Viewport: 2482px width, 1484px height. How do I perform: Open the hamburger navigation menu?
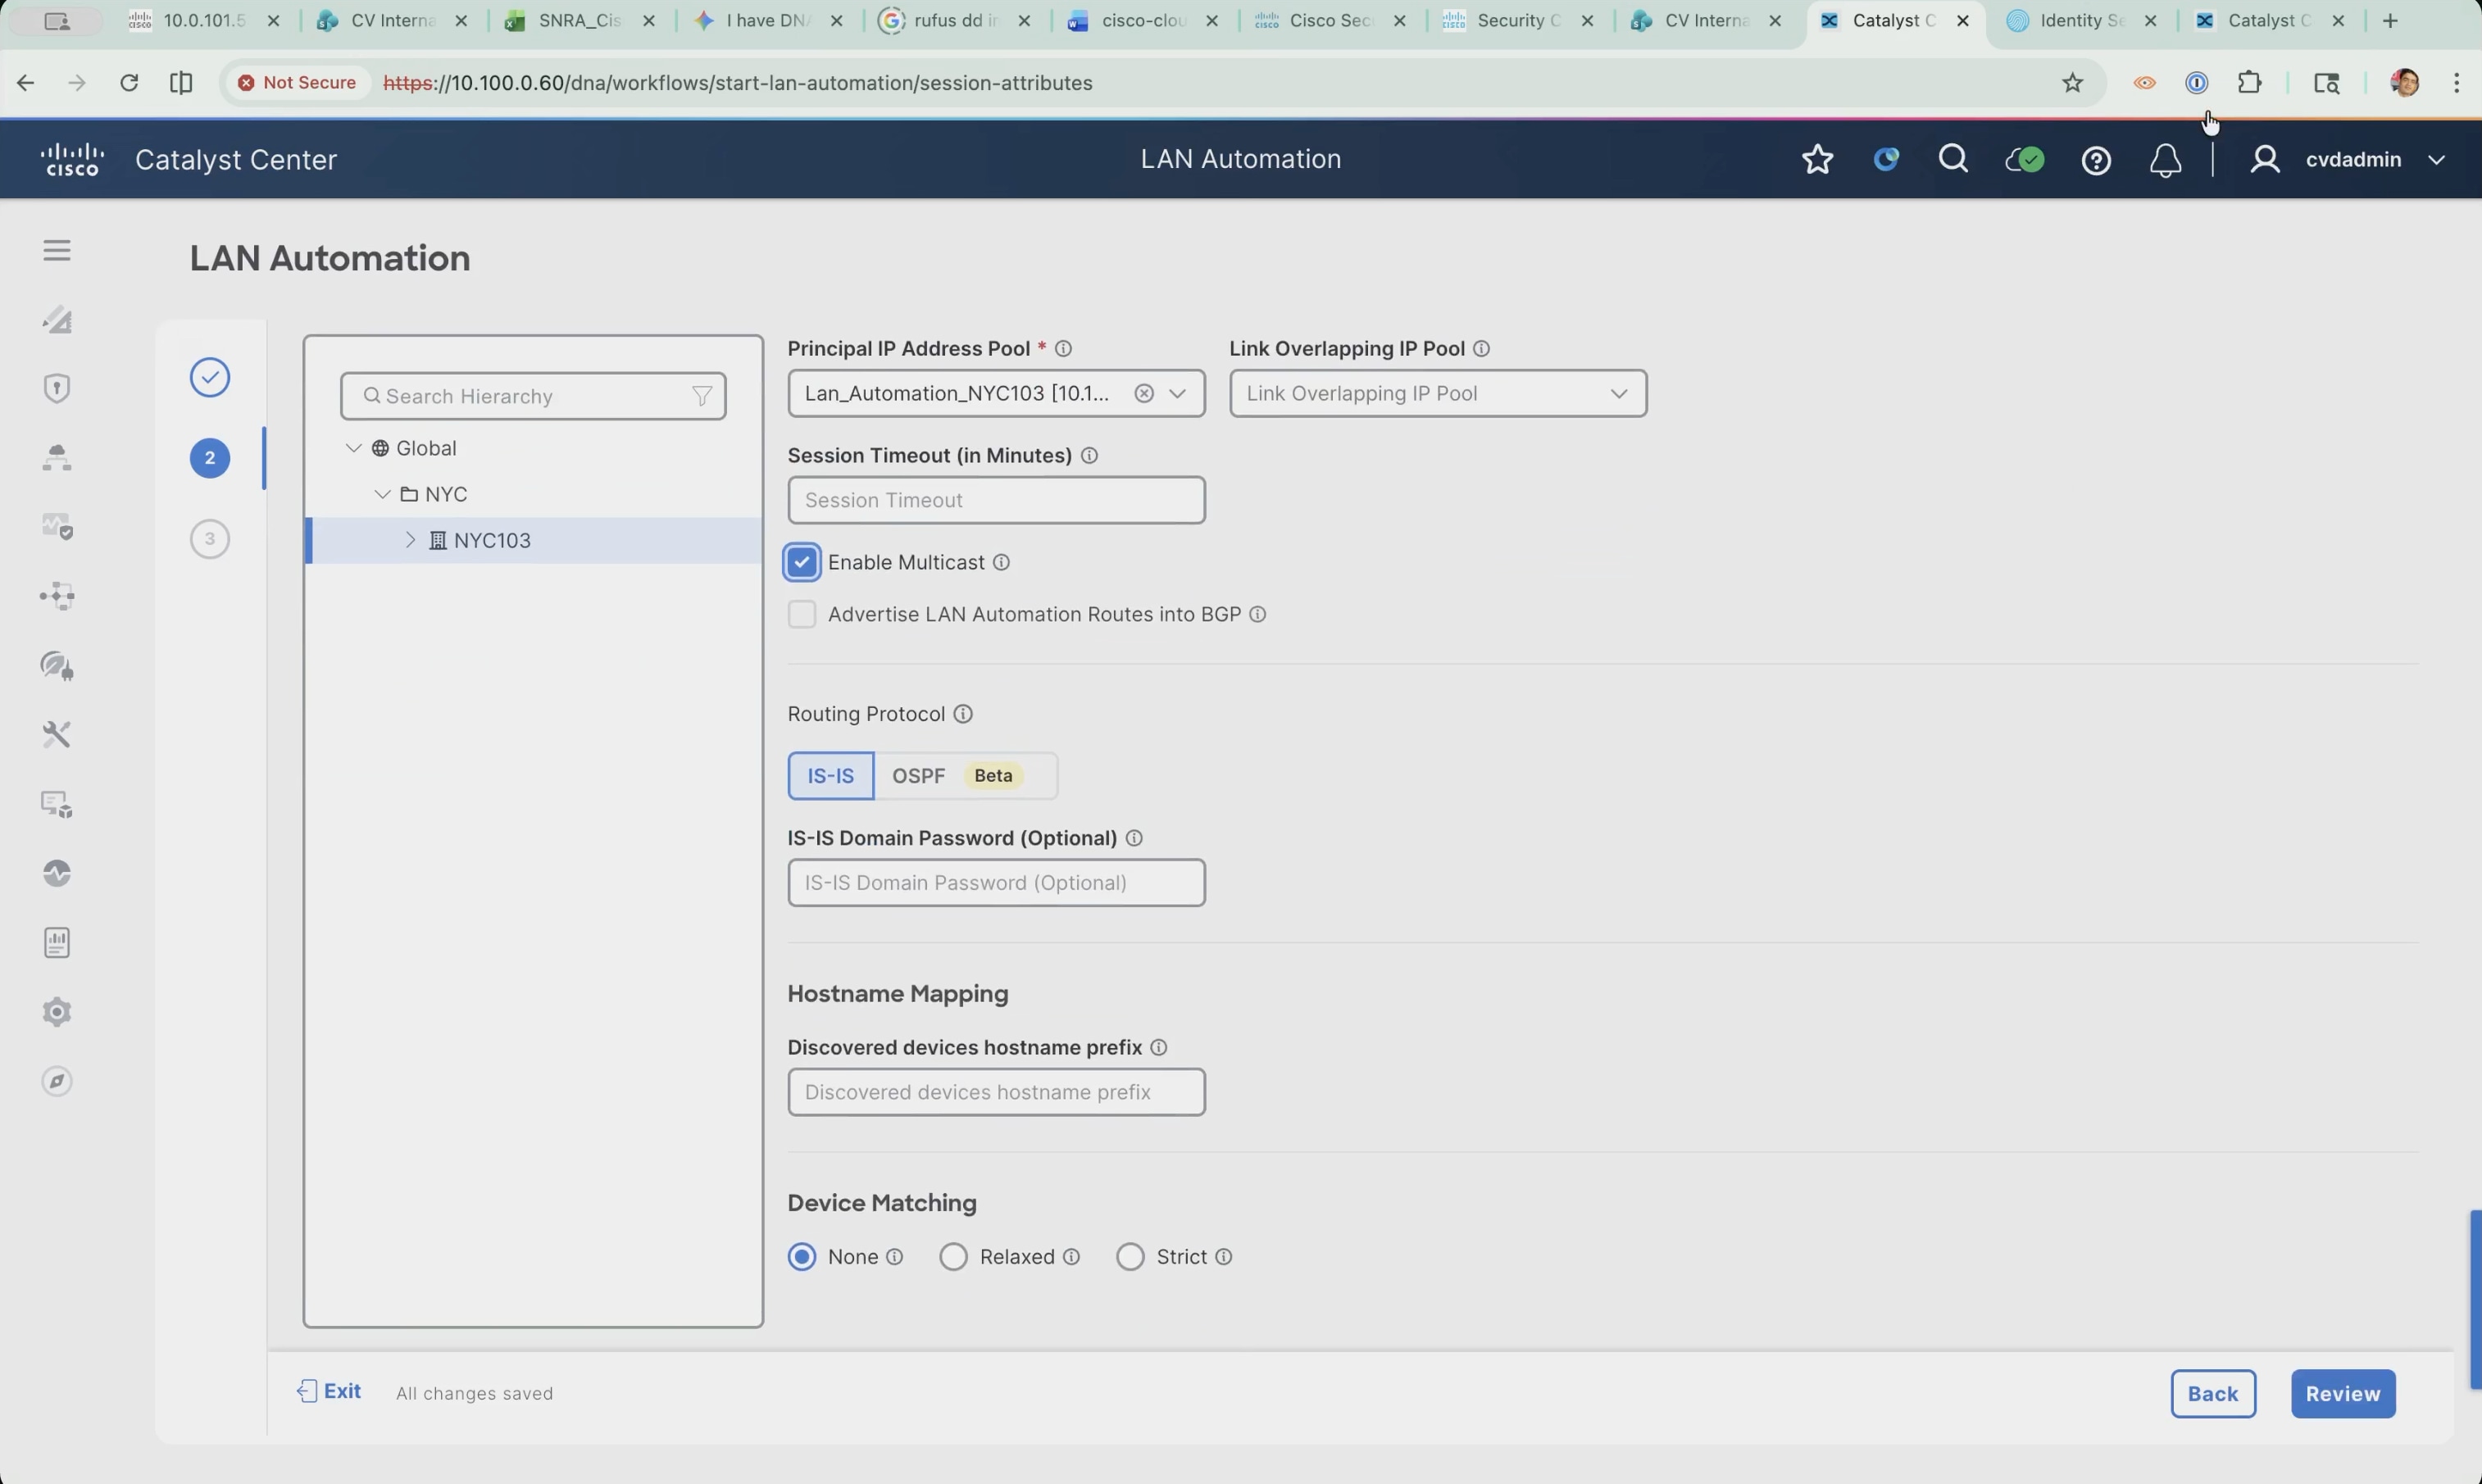57,250
